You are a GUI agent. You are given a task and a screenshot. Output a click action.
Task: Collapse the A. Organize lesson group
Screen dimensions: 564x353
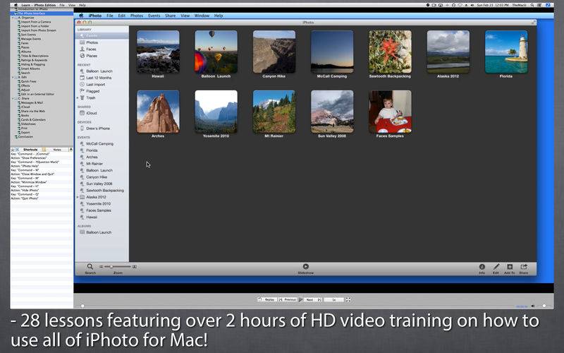(13, 18)
